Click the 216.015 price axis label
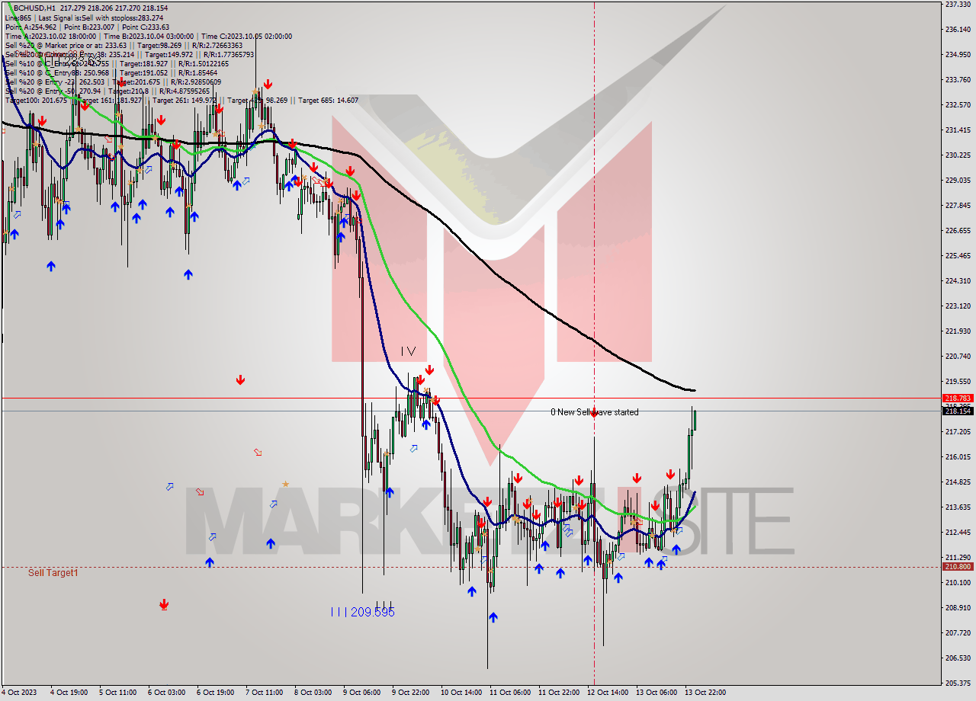 coord(958,457)
